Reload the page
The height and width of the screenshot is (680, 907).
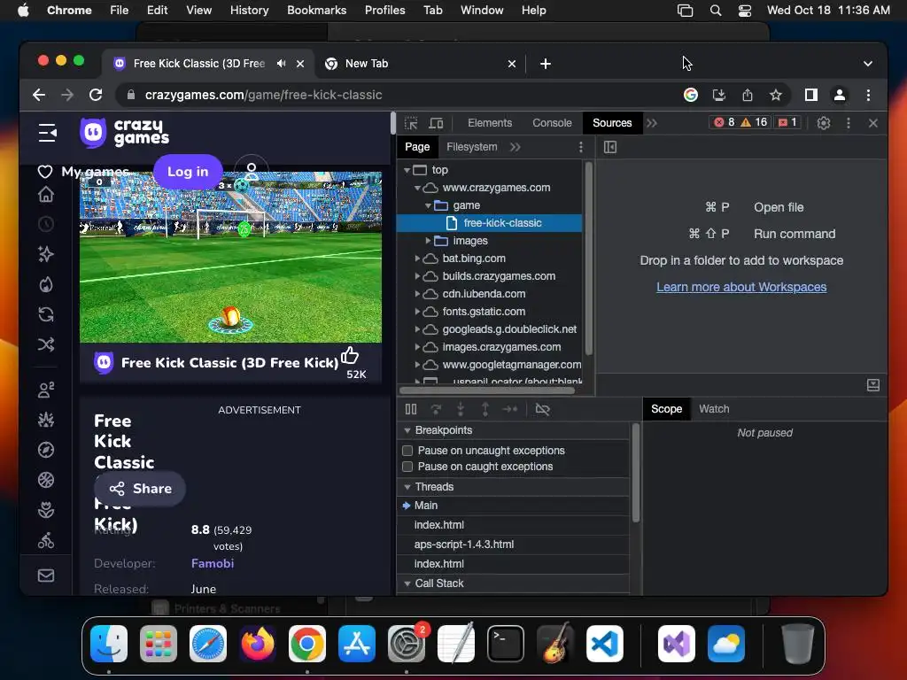click(x=96, y=95)
